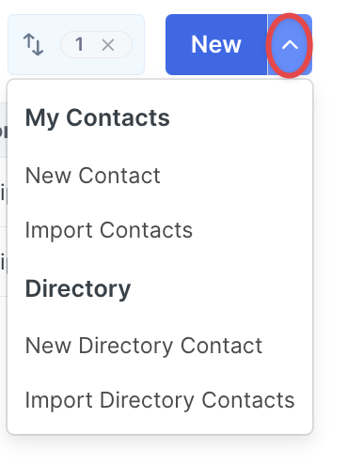The height and width of the screenshot is (464, 347).
Task: Click the My Contacts section heading
Action: pyautogui.click(x=98, y=118)
